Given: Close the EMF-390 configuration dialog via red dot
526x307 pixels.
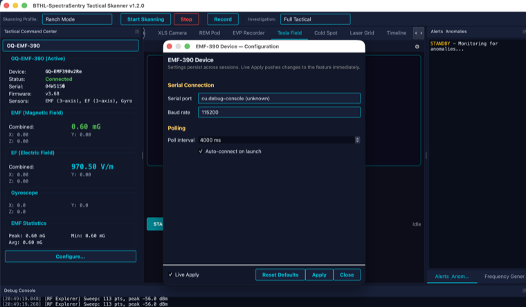Looking at the screenshot, I should pyautogui.click(x=170, y=46).
